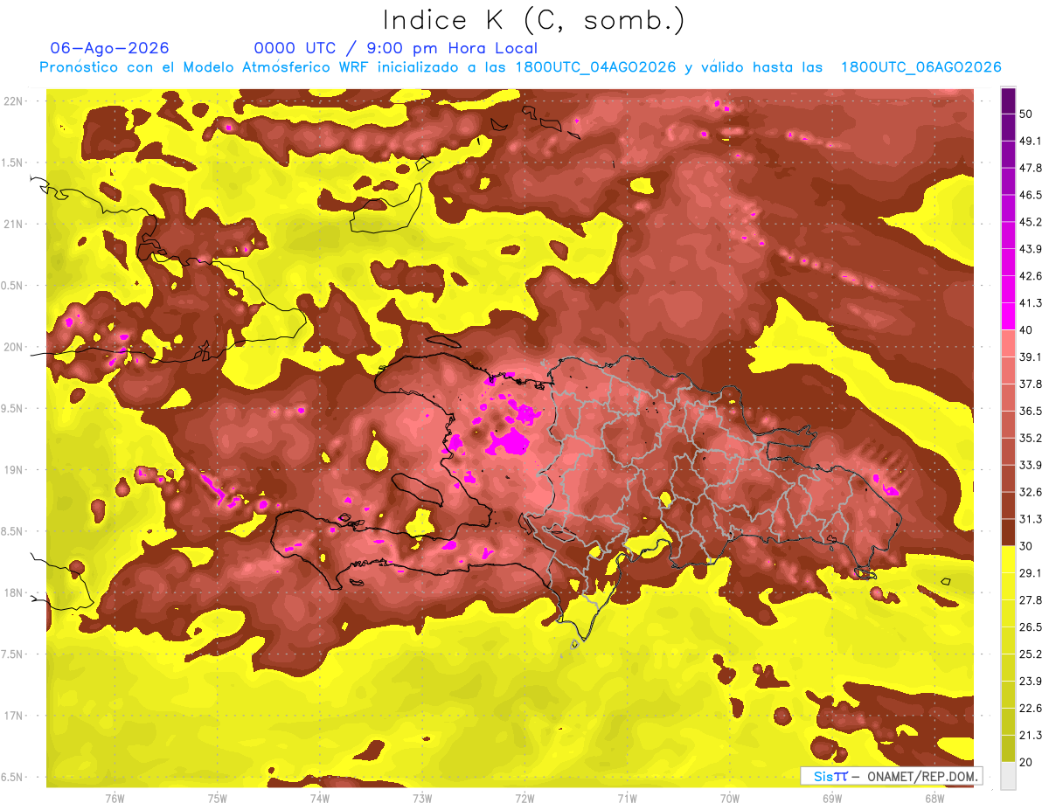
Task: Select the colorbar value "25.2"
Action: coord(1031,654)
